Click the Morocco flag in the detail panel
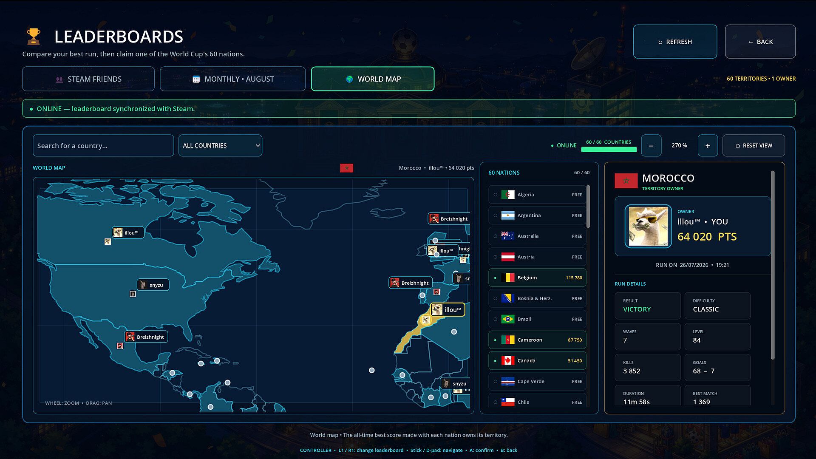The image size is (816, 459). (626, 181)
